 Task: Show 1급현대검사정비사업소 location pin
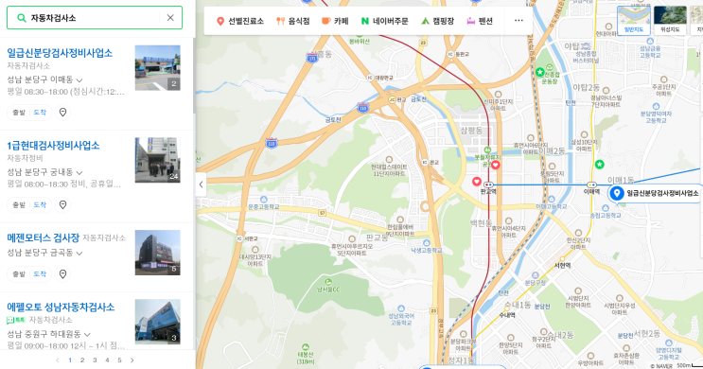tap(62, 205)
